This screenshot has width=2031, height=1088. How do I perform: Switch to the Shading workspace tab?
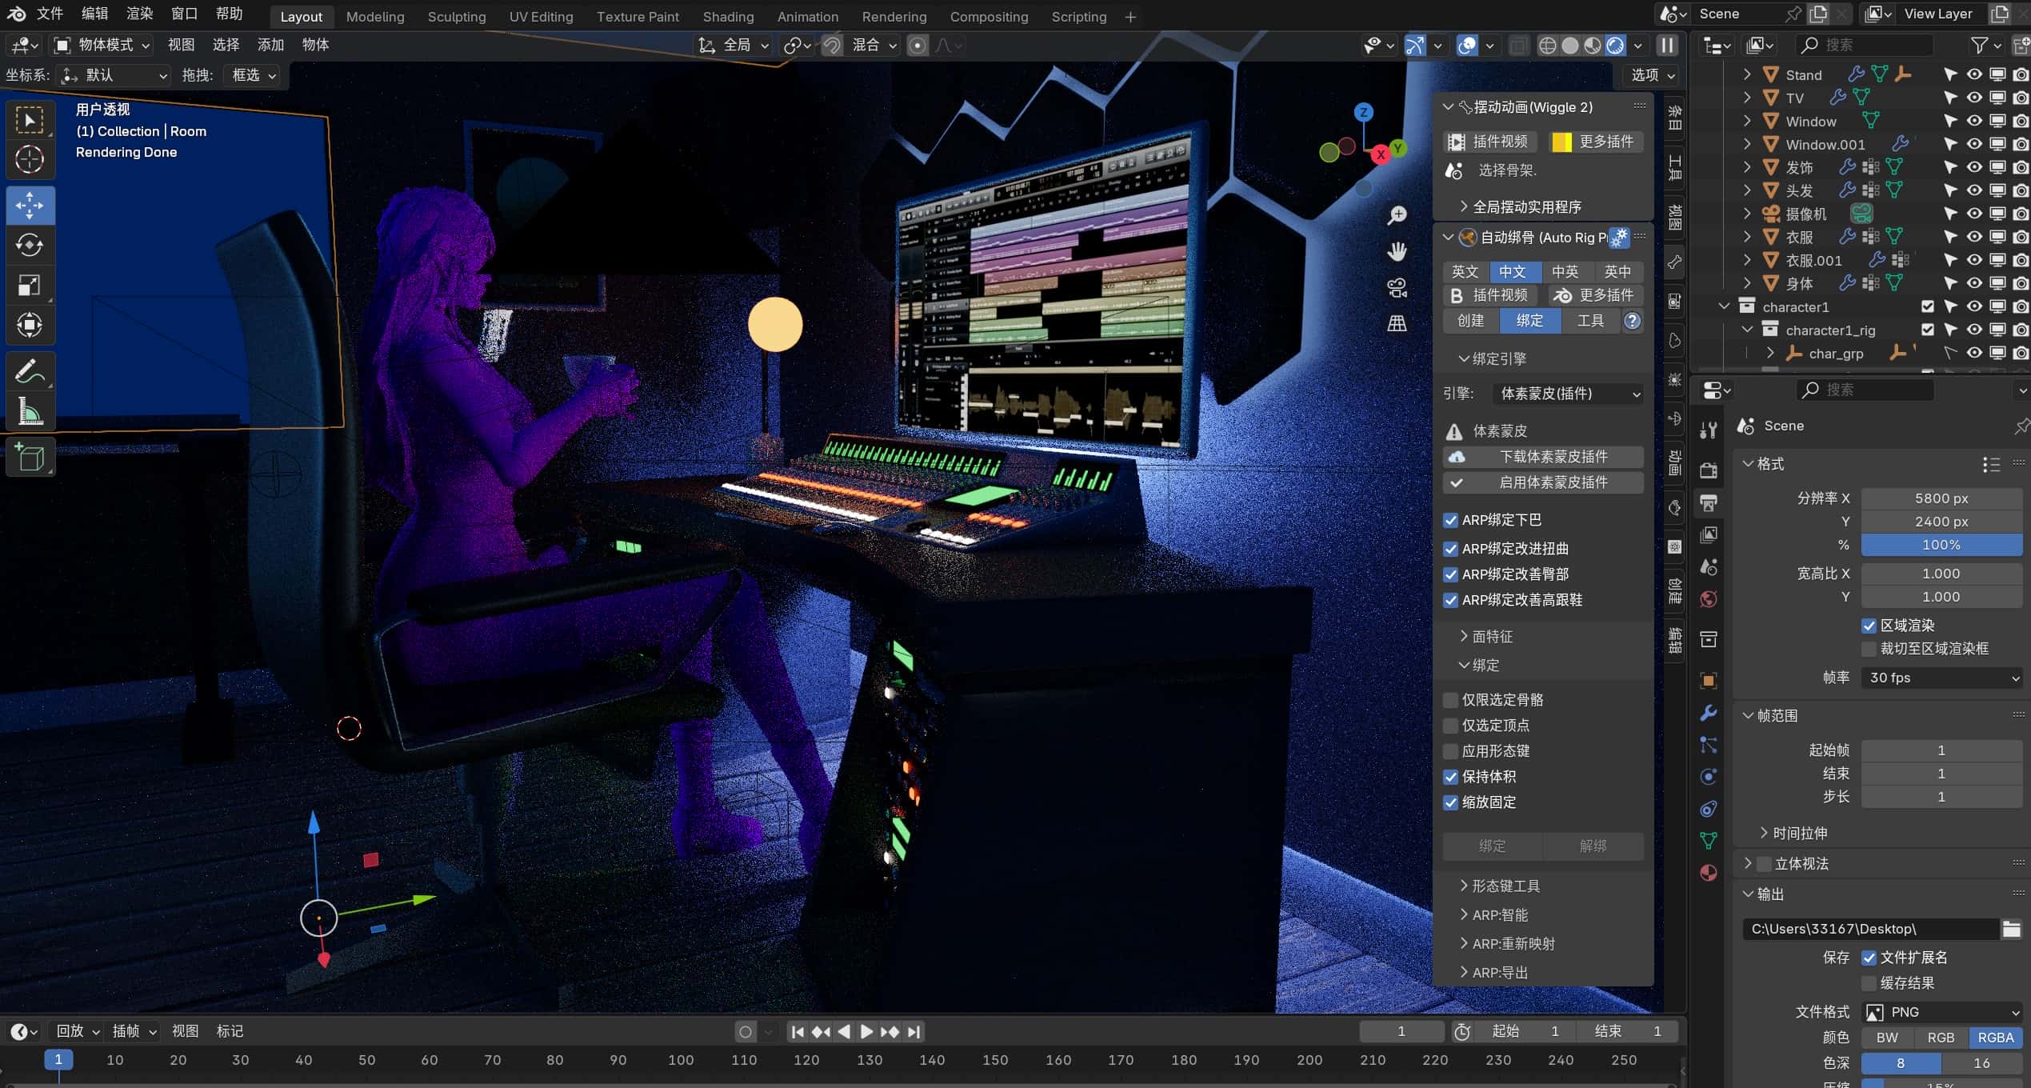click(727, 17)
